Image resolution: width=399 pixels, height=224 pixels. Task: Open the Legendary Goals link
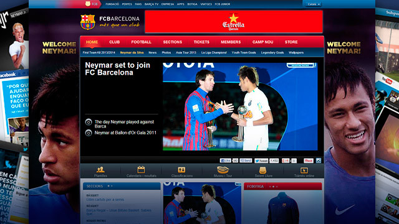click(272, 52)
